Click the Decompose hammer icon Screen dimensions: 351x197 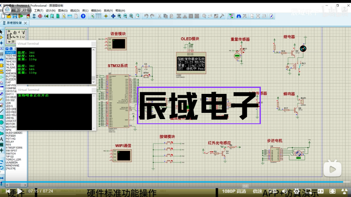[x=222, y=16]
